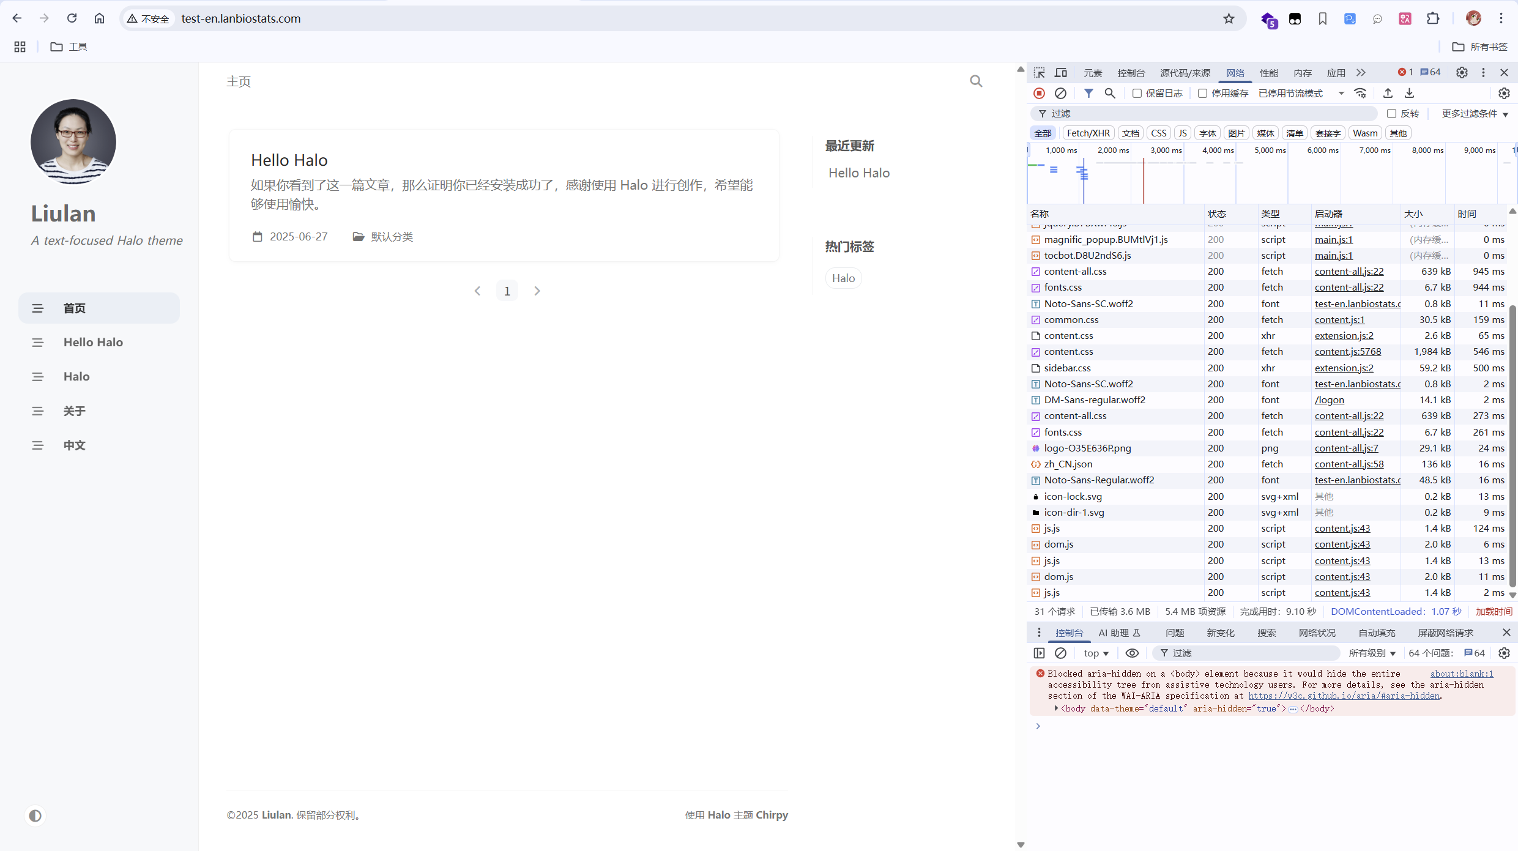Open the inspect element picker tool
This screenshot has width=1518, height=851.
(1039, 73)
